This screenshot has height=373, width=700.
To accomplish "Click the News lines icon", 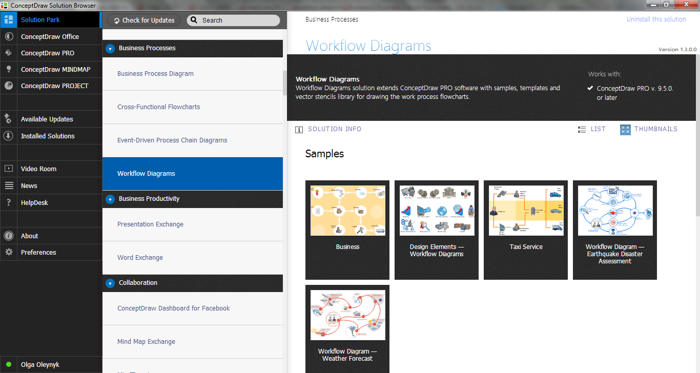I will pyautogui.click(x=8, y=185).
